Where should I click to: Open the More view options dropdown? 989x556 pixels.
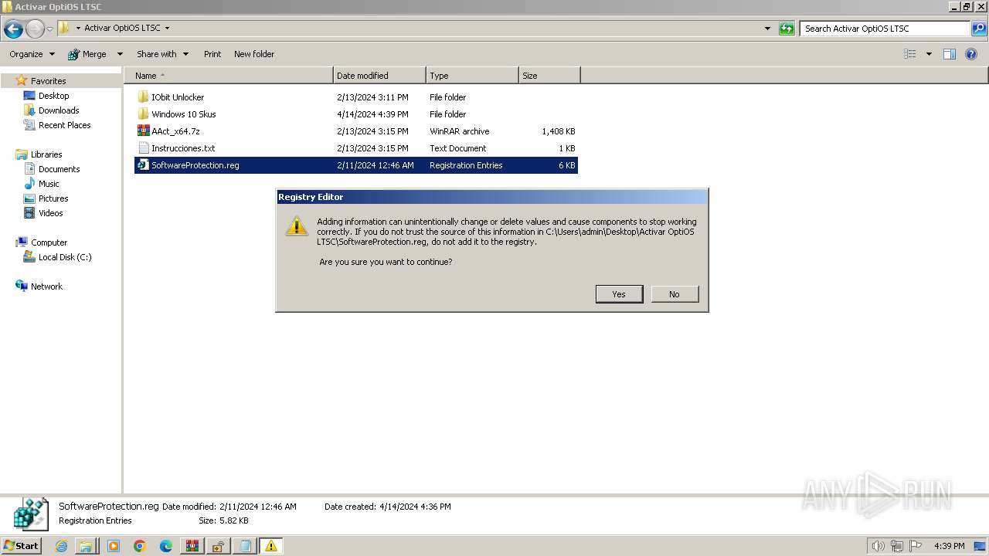(x=929, y=54)
